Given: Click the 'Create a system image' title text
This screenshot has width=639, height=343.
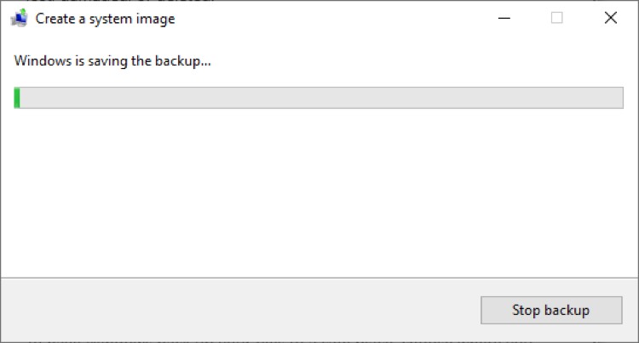Looking at the screenshot, I should 105,19.
